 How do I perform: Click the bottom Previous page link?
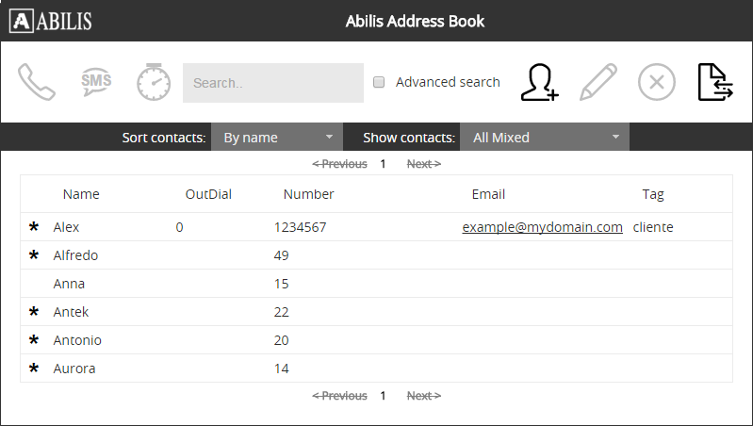tap(339, 396)
